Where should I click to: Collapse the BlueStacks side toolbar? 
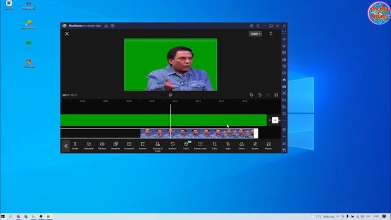[x=284, y=26]
